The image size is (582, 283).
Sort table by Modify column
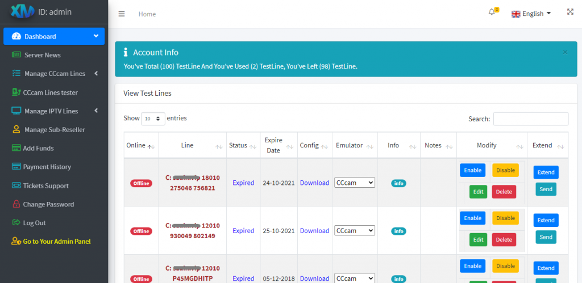(x=519, y=147)
